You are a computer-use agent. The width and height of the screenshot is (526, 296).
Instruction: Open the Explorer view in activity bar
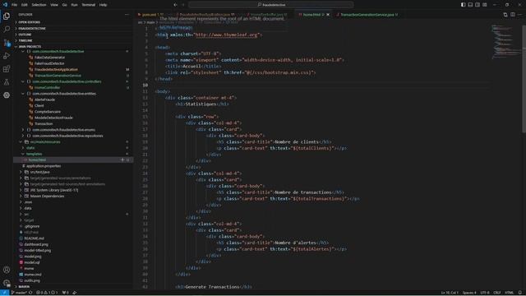(7, 16)
